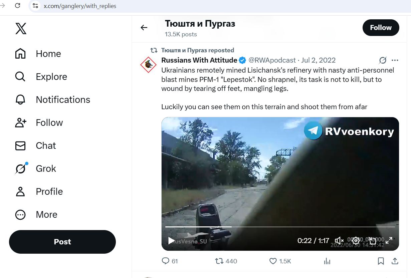Viewport: 411px width, 278px height.
Task: Bookmark the post
Action: [381, 261]
